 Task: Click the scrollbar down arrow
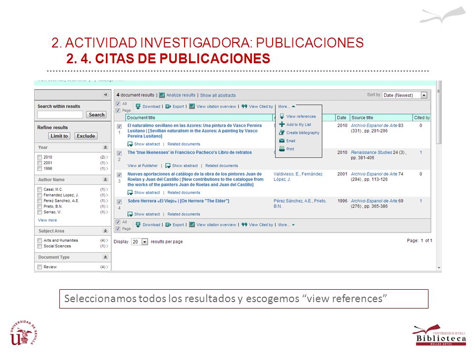pyautogui.click(x=439, y=268)
